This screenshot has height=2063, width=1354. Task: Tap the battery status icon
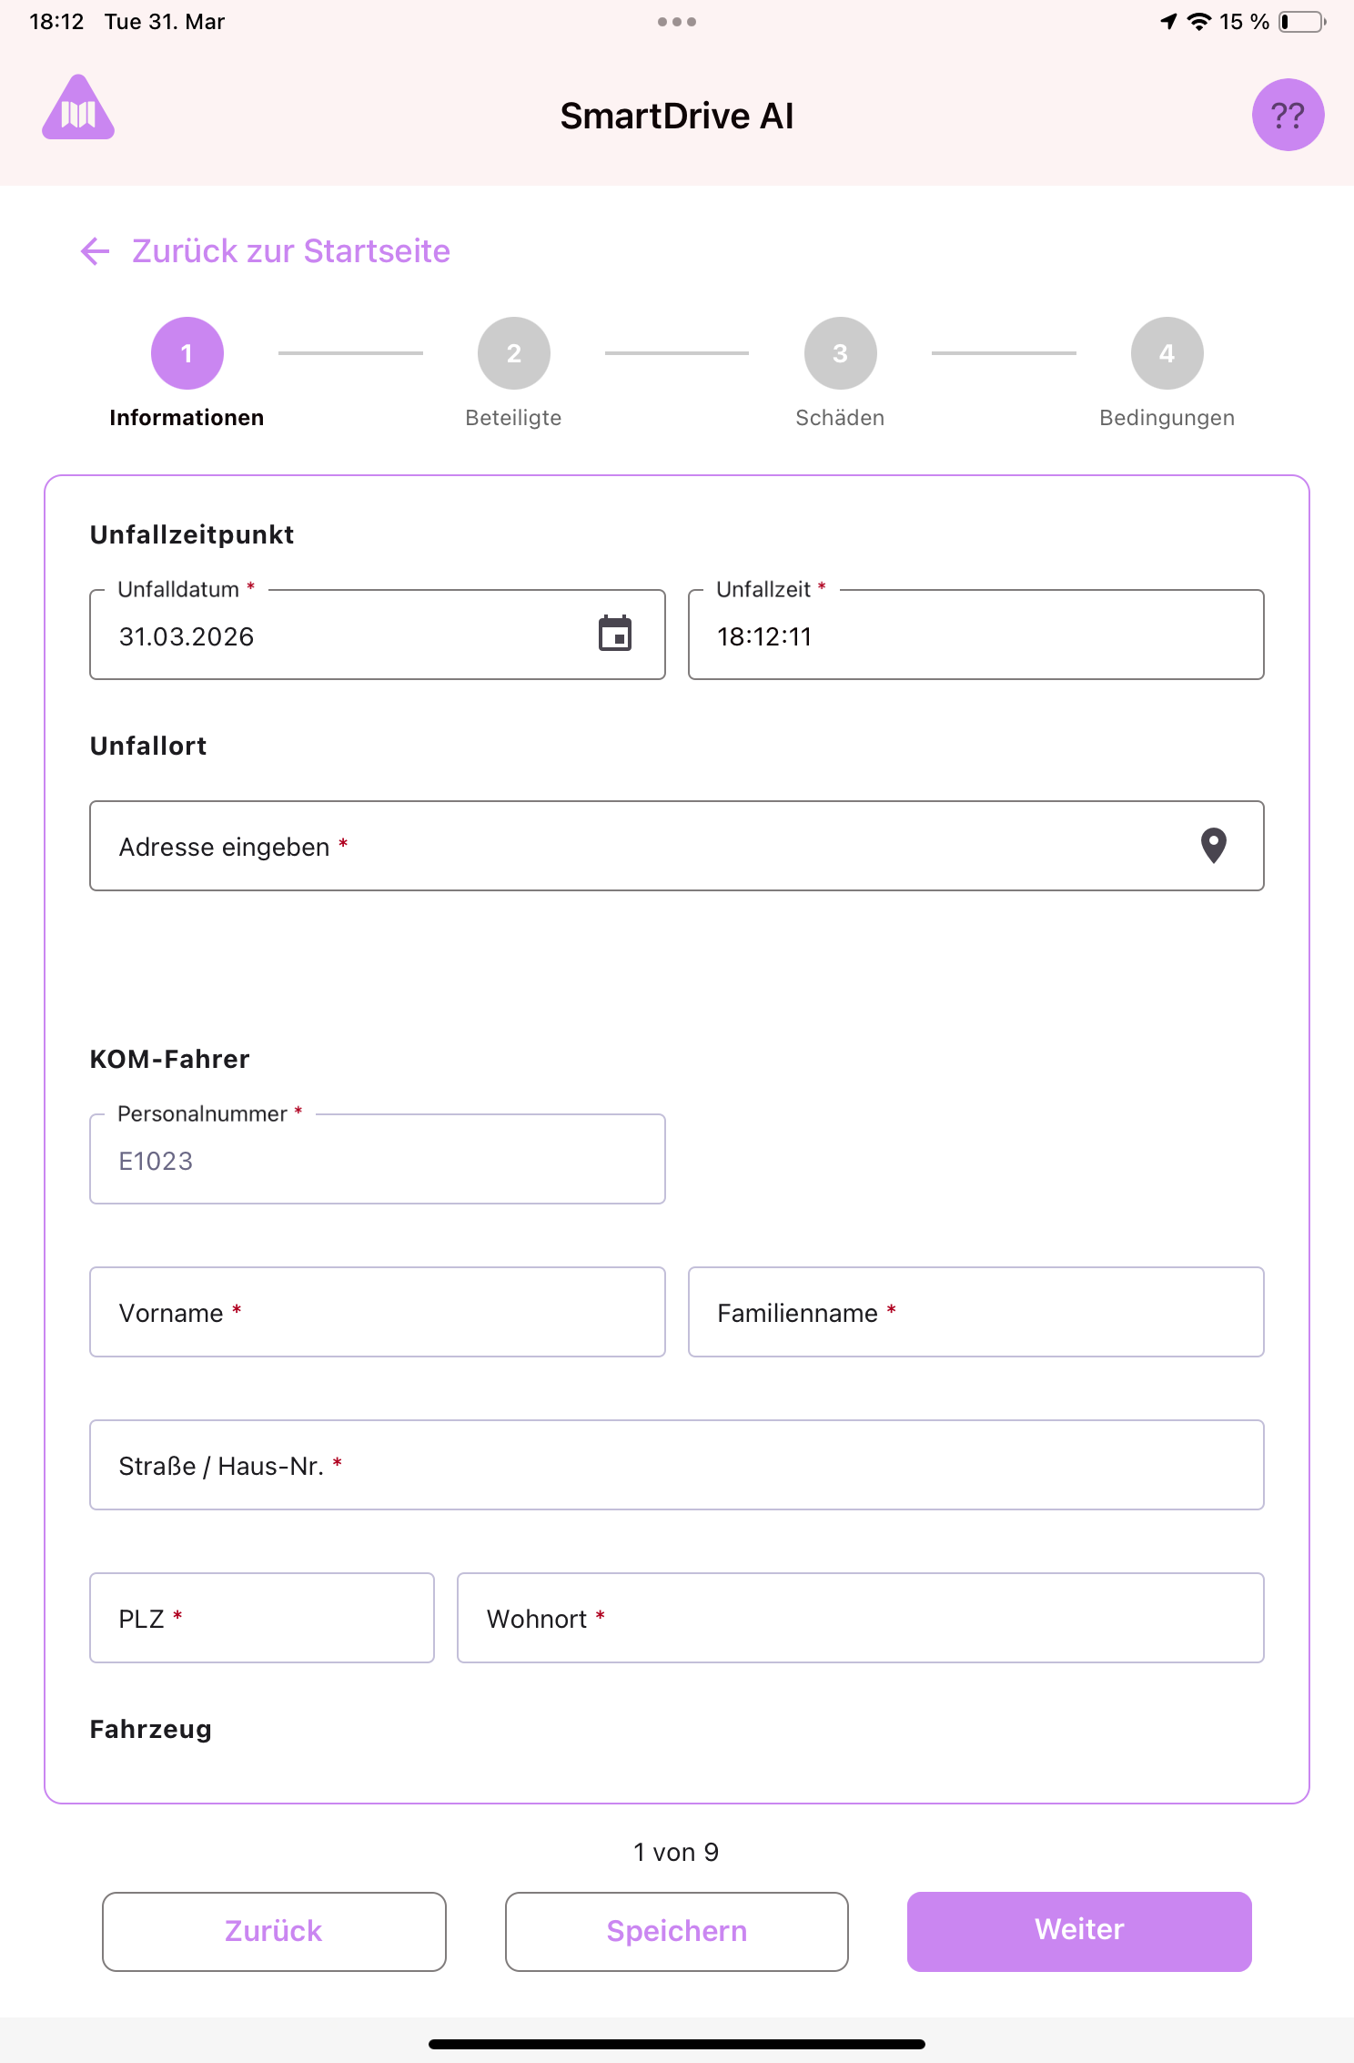pos(1301,22)
